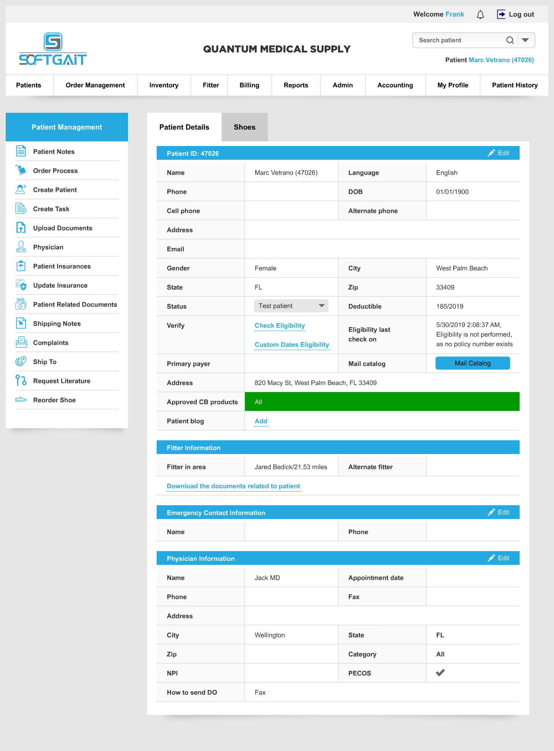
Task: Click the Patient Notes document icon
Action: [x=21, y=151]
